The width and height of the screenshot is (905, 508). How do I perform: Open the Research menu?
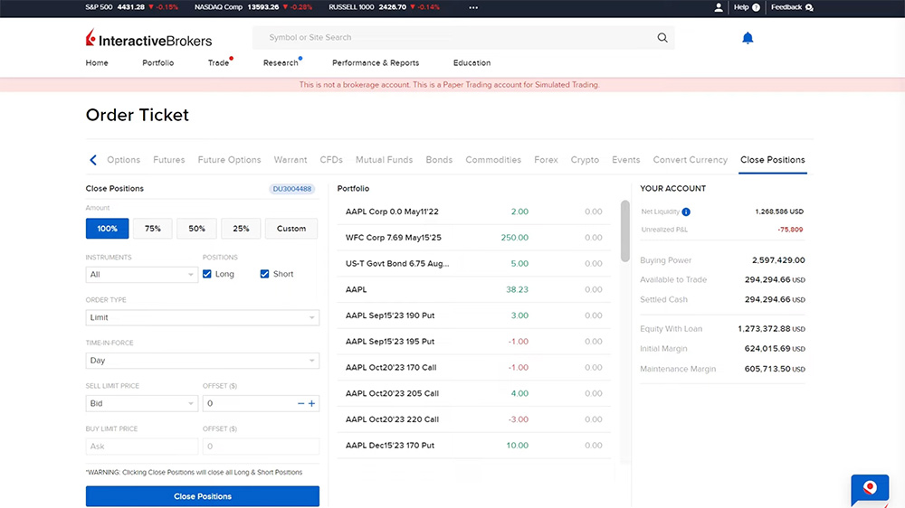[x=281, y=63]
